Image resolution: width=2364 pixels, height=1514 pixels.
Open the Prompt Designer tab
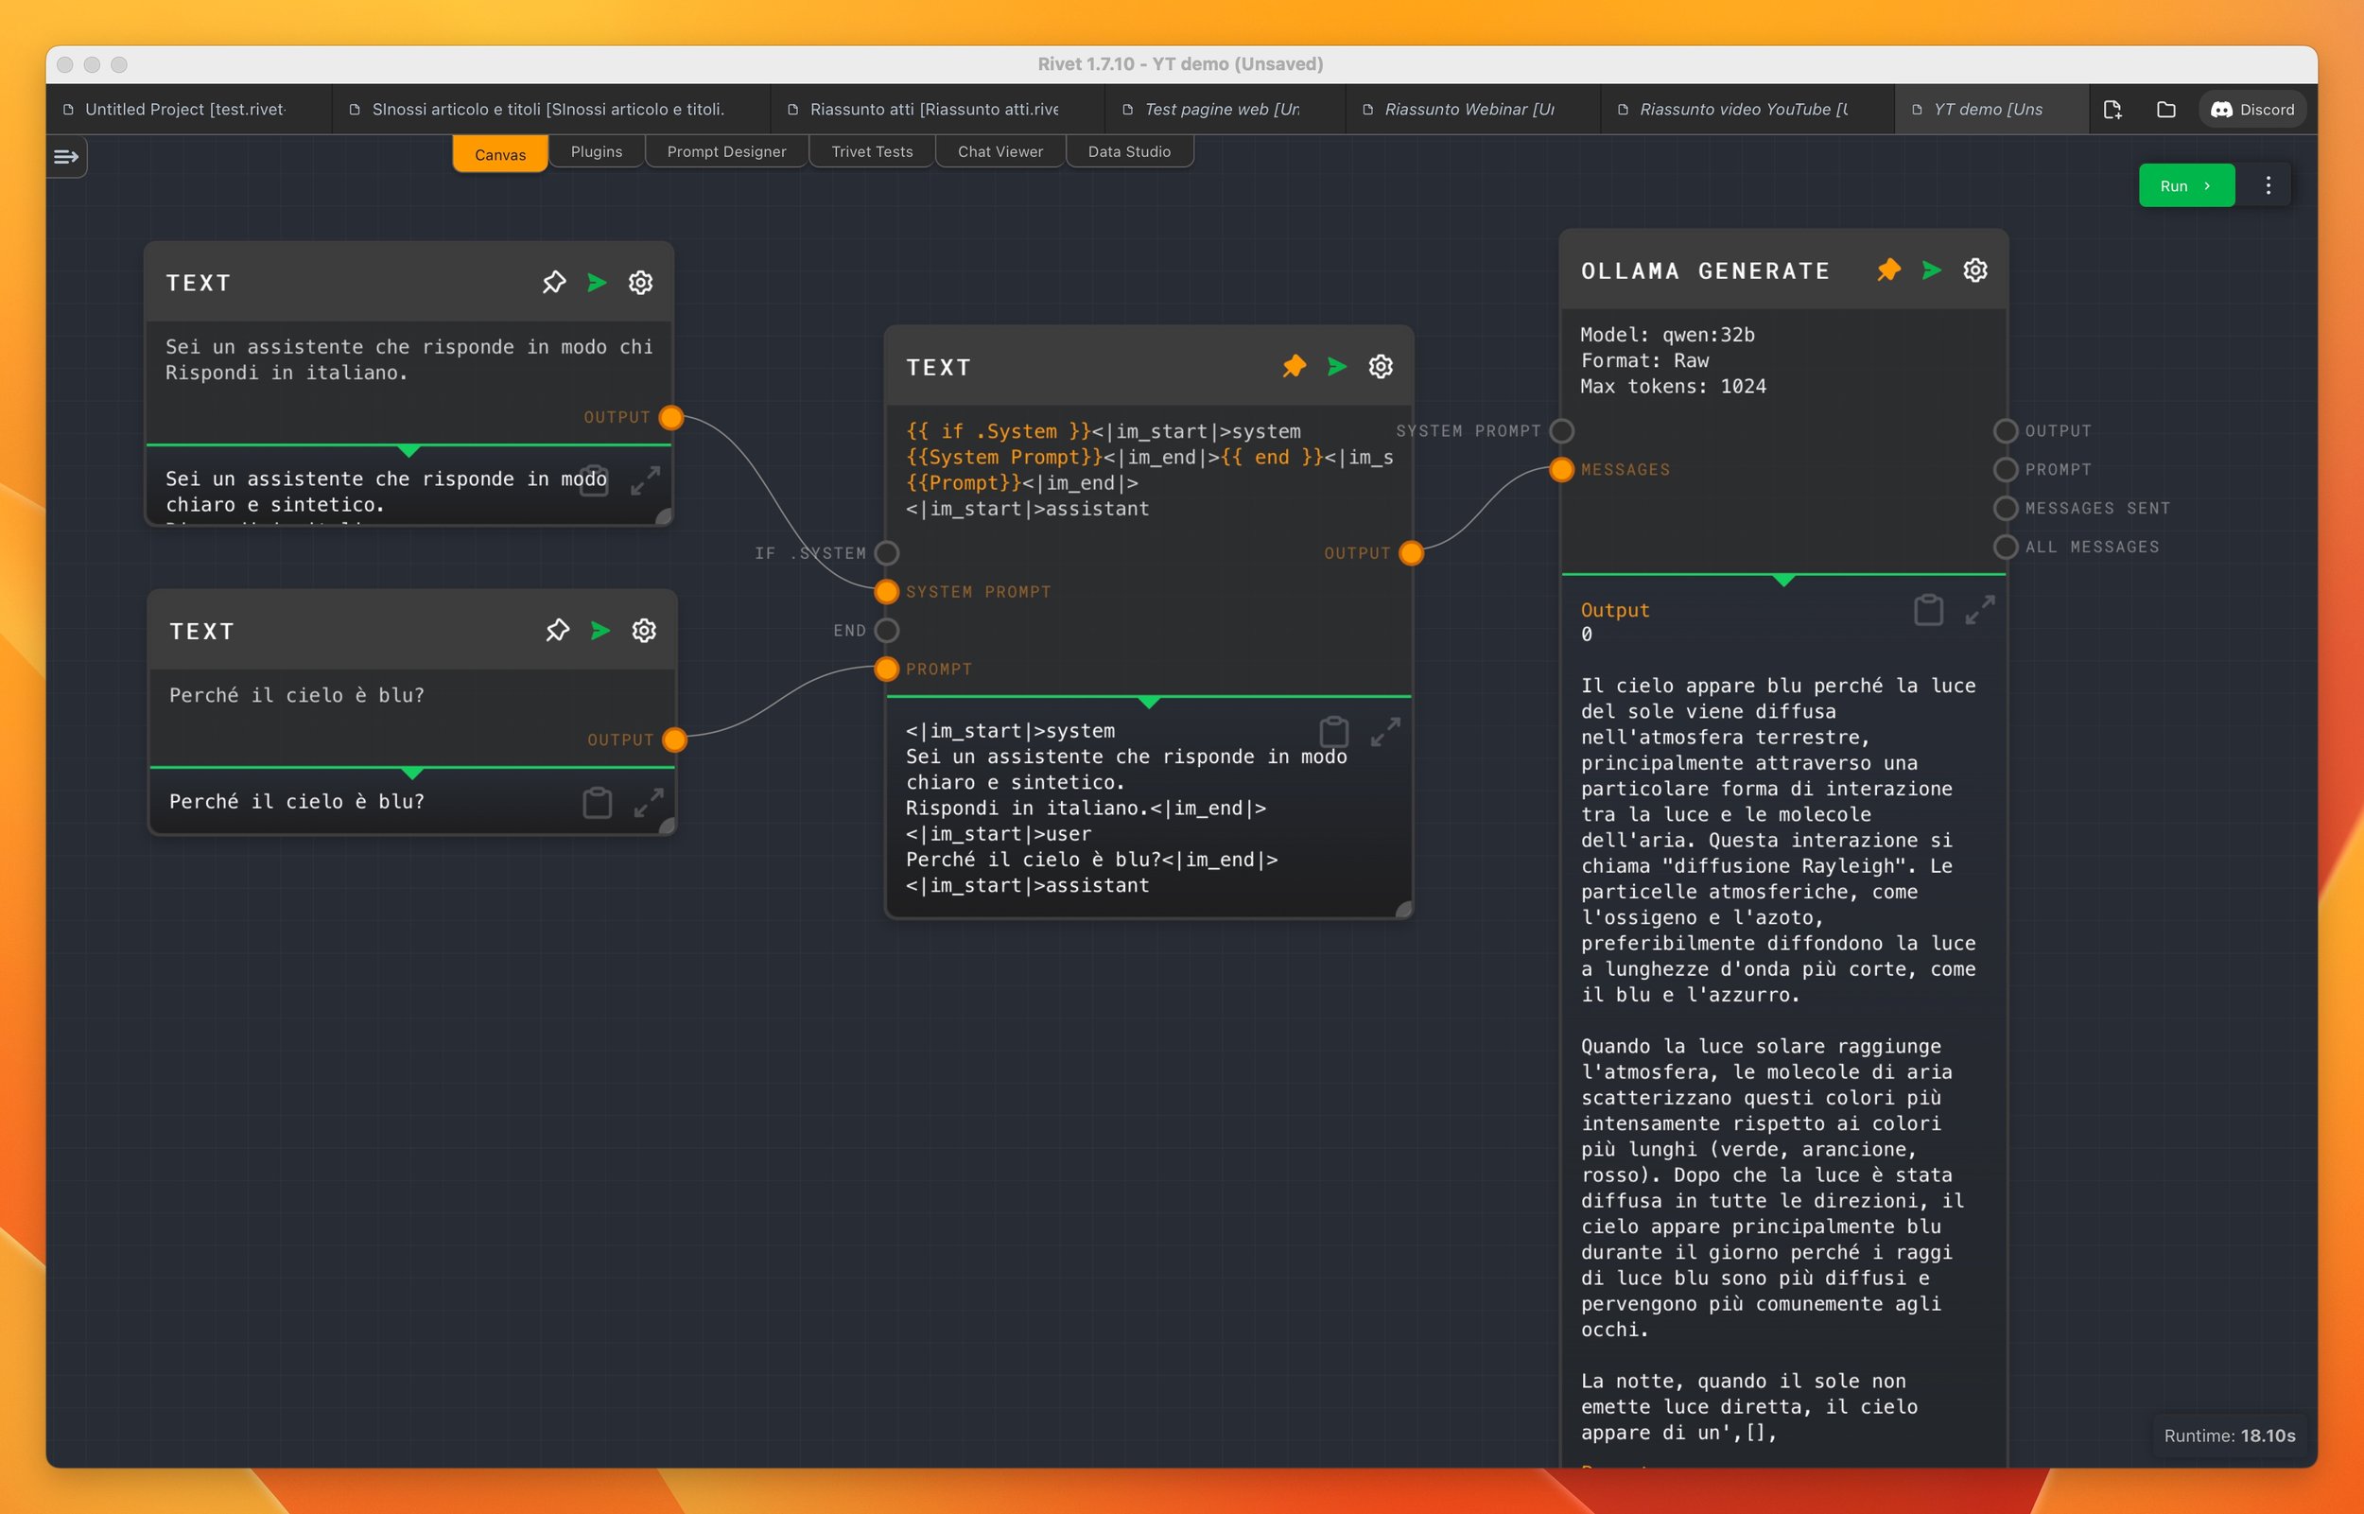[x=726, y=151]
